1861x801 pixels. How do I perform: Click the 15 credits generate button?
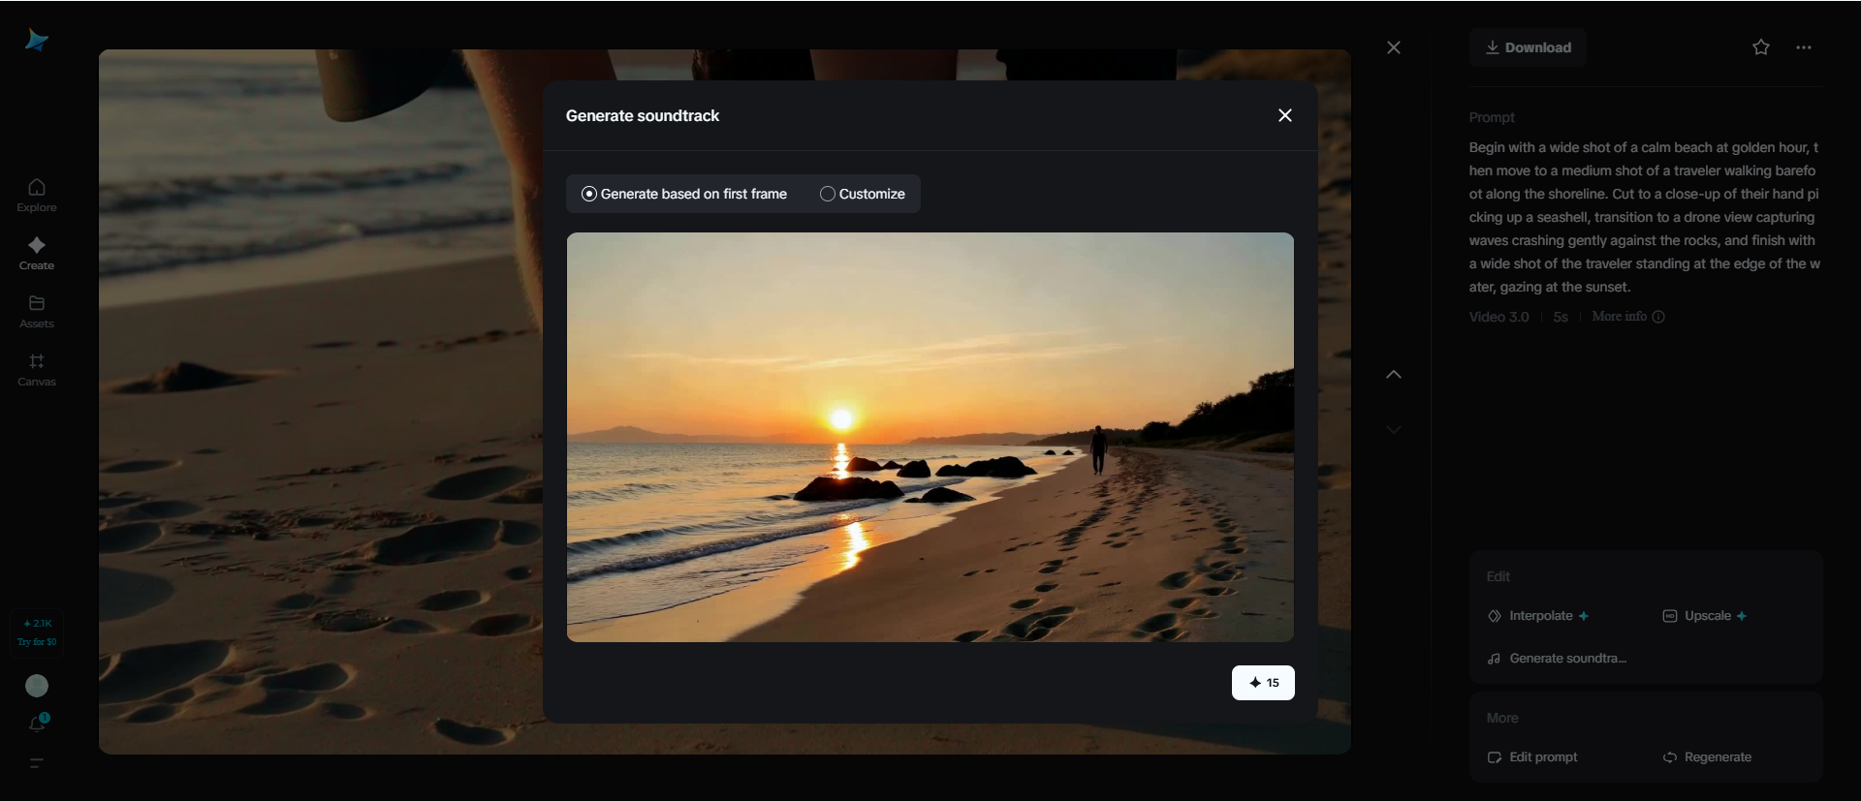point(1263,683)
